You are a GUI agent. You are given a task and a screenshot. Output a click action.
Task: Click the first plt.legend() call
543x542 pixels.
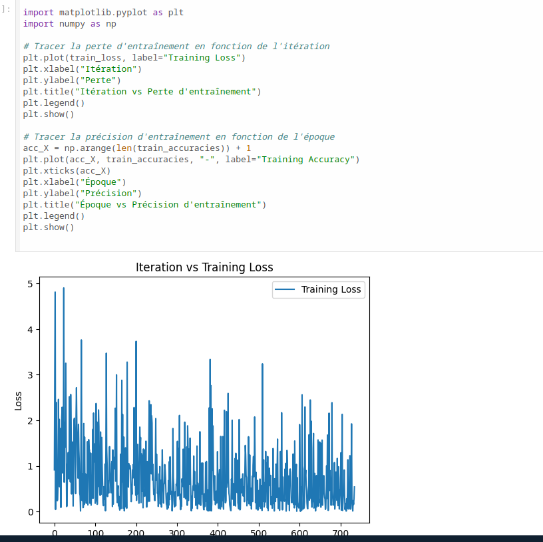click(x=53, y=102)
